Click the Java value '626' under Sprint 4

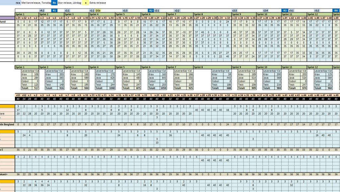point(112,78)
